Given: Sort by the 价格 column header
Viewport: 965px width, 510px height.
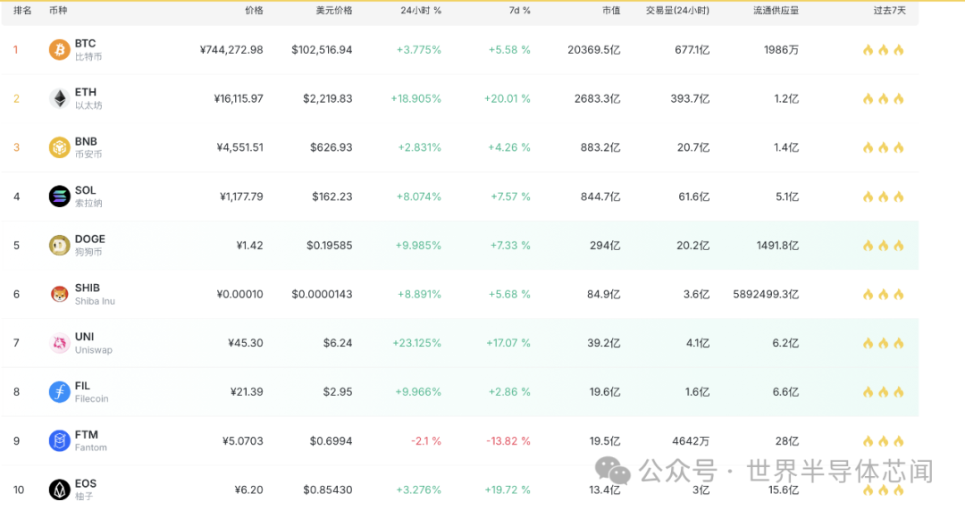Looking at the screenshot, I should pyautogui.click(x=254, y=11).
